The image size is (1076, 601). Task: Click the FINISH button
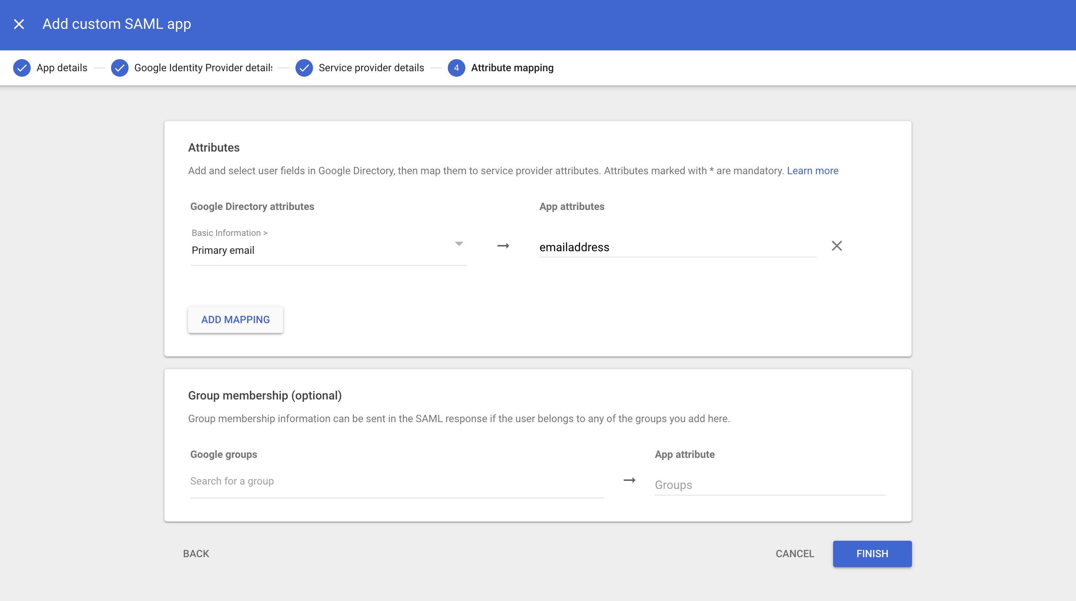[x=872, y=554]
